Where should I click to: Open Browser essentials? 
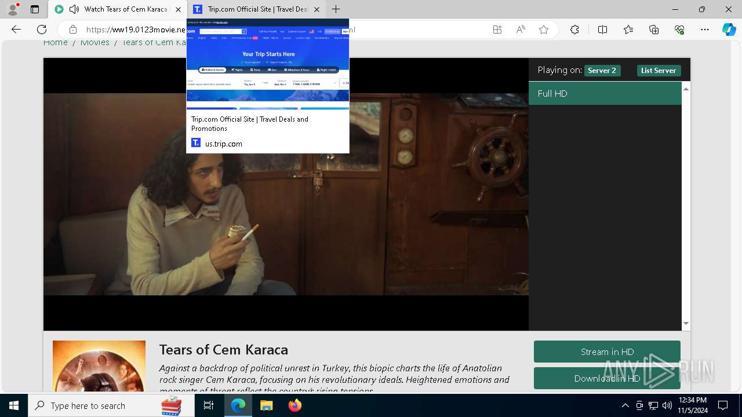coord(679,30)
